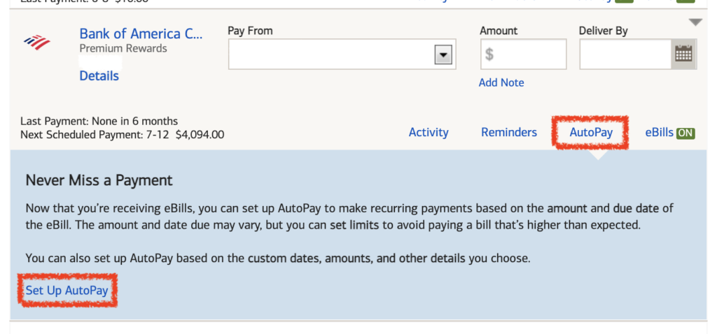
Task: Open the Details link under Premium Rewards
Action: coord(99,75)
